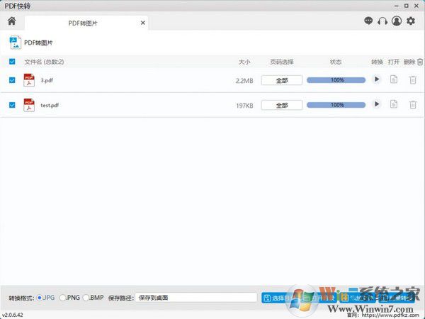Start conversion for test.pdf
The height and width of the screenshot is (319, 425).
(x=377, y=104)
